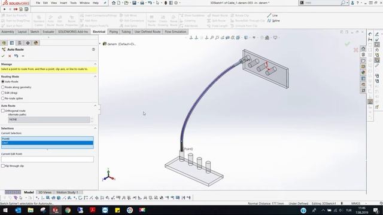Record a macro with the record button

coord(16,10)
